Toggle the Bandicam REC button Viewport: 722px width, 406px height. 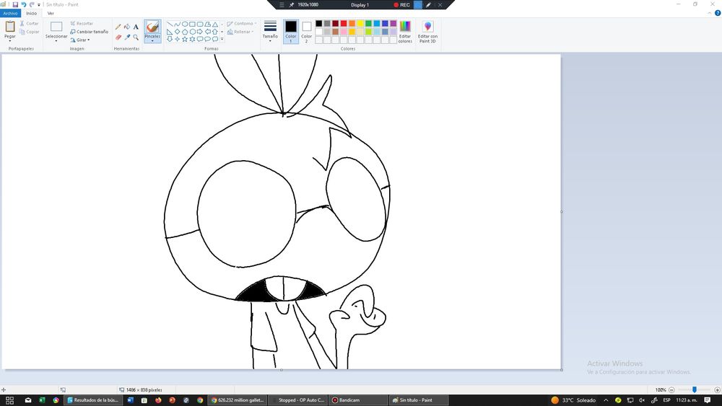click(x=401, y=4)
